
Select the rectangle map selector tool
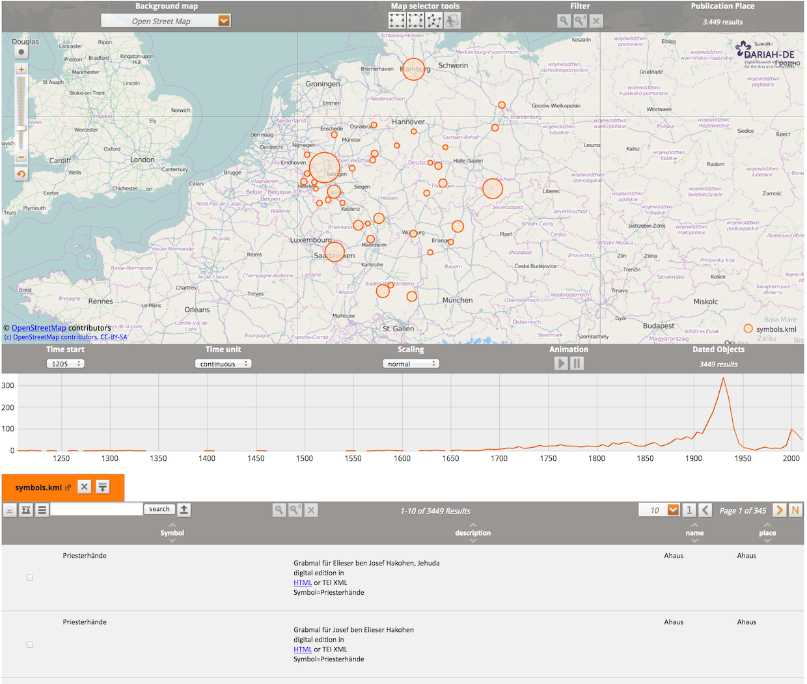pyautogui.click(x=397, y=21)
